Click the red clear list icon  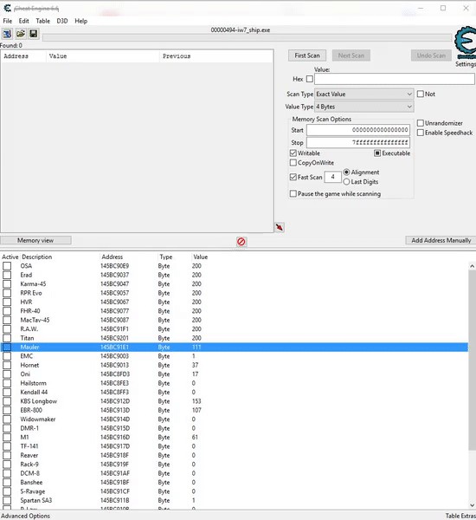[241, 242]
